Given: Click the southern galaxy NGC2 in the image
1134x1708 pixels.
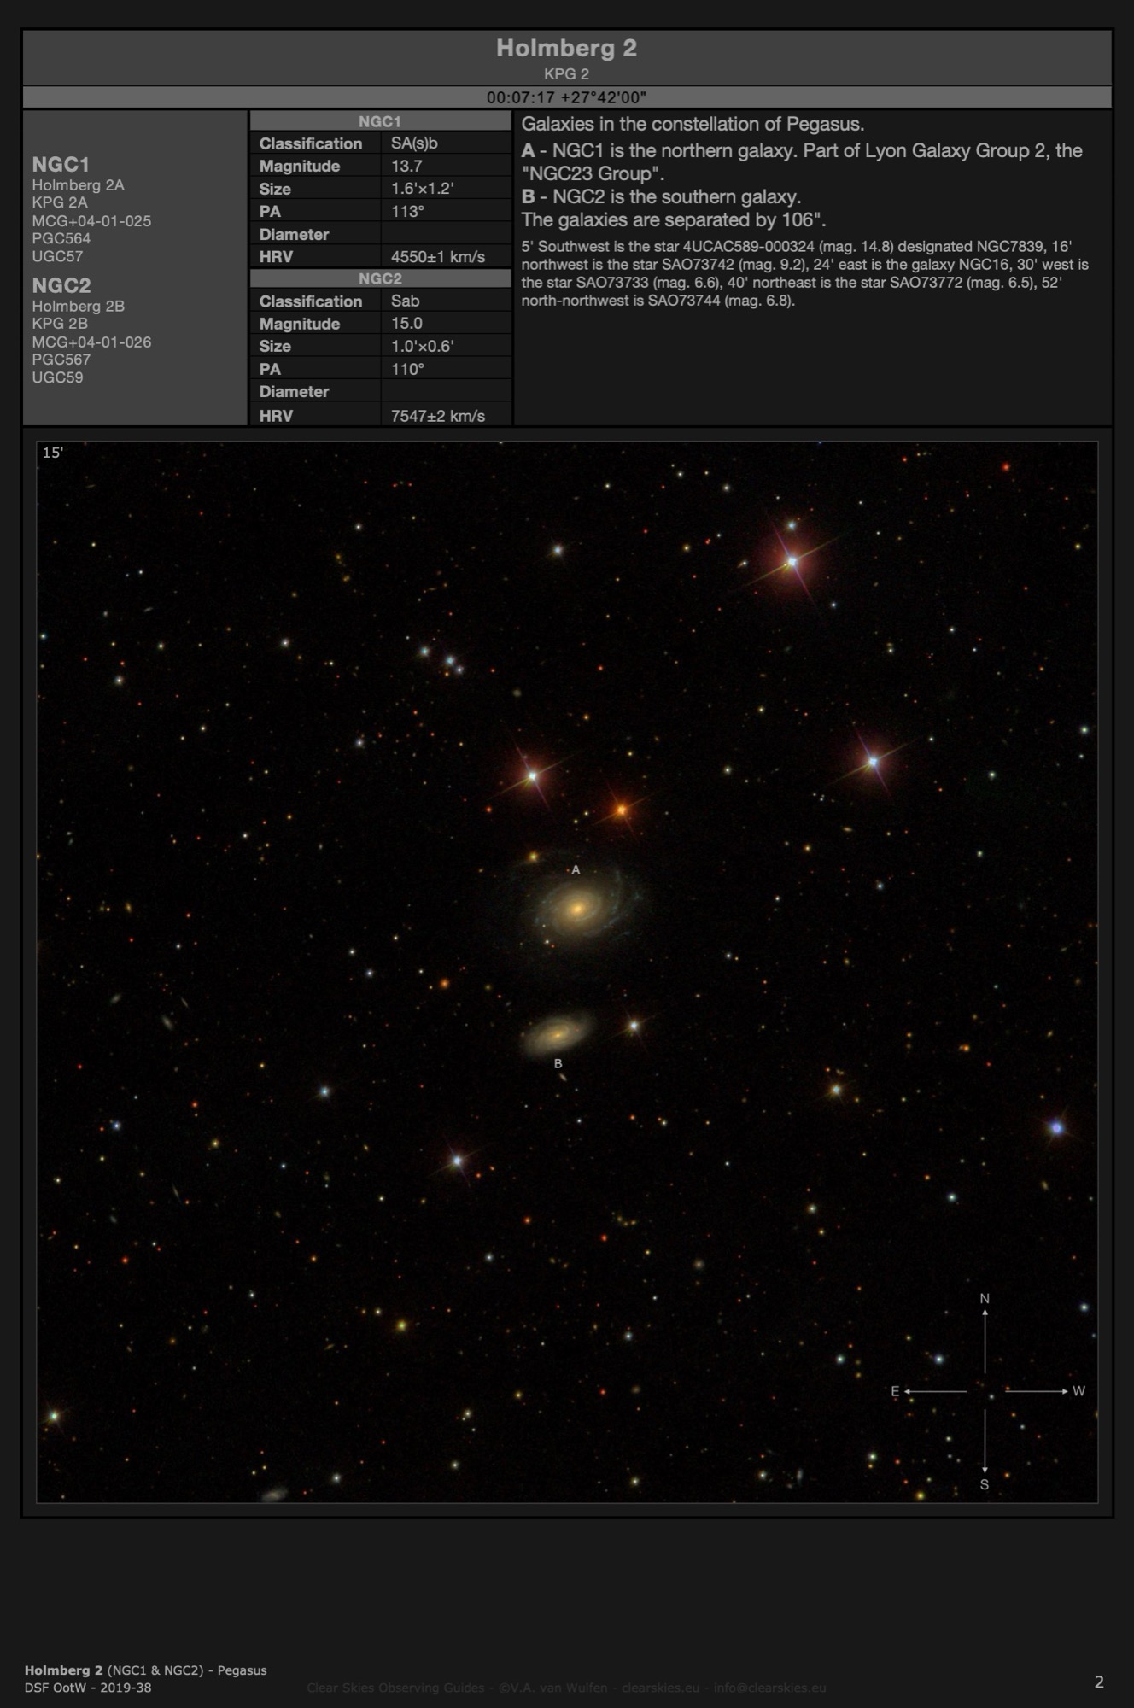Looking at the screenshot, I should [x=558, y=1034].
